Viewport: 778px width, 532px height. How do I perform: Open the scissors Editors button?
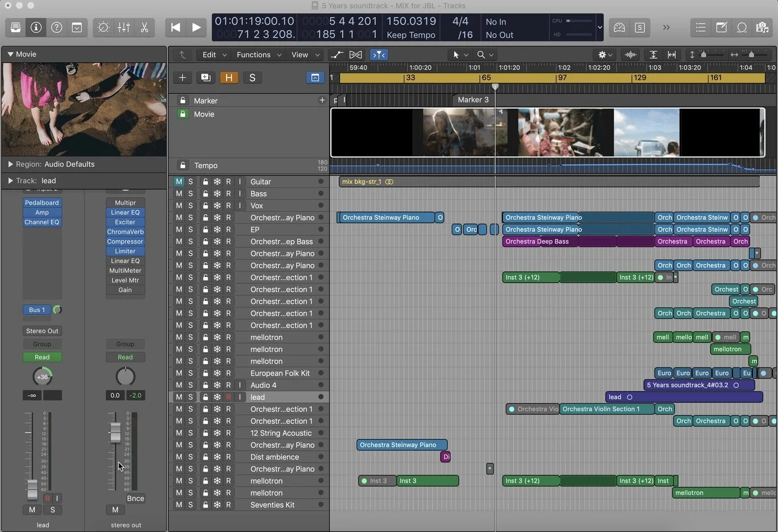144,27
